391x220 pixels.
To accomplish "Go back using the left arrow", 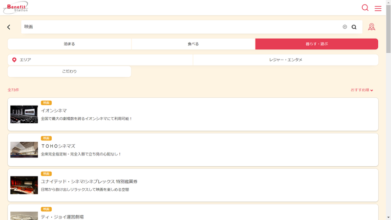I will (9, 27).
